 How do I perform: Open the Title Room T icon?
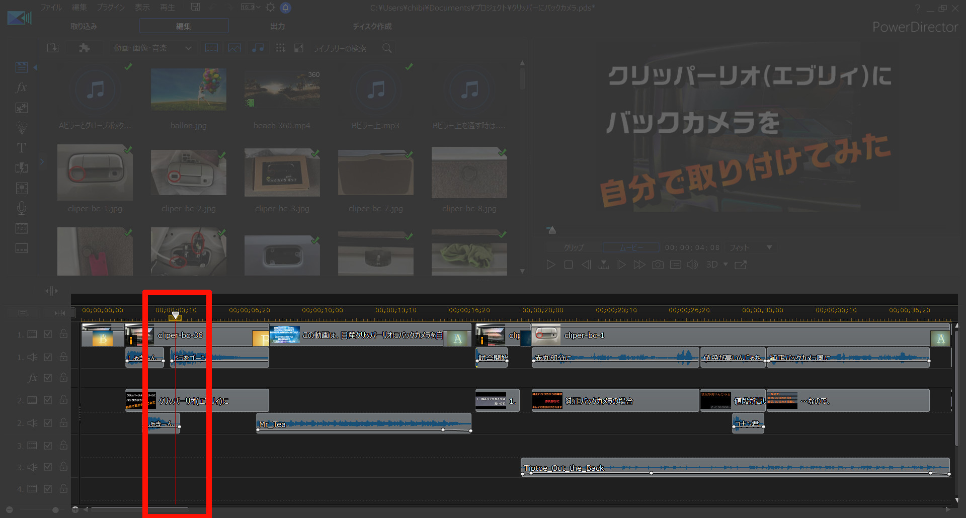22,148
